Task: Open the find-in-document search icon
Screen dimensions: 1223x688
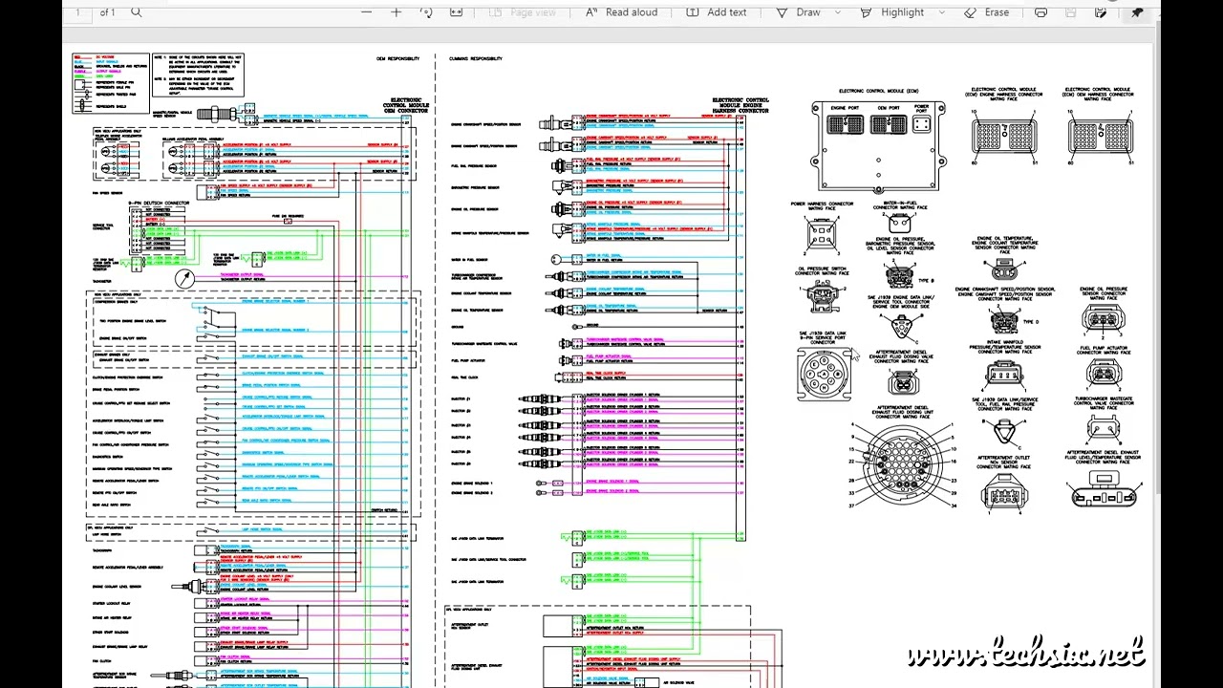Action: coord(136,11)
